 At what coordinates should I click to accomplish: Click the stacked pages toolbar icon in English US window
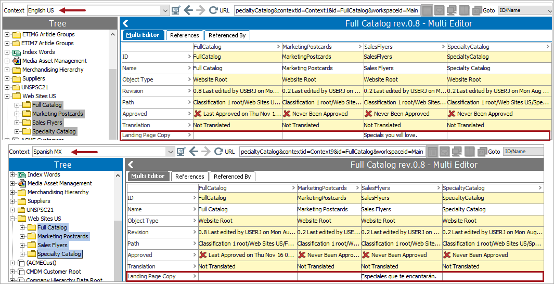(477, 10)
